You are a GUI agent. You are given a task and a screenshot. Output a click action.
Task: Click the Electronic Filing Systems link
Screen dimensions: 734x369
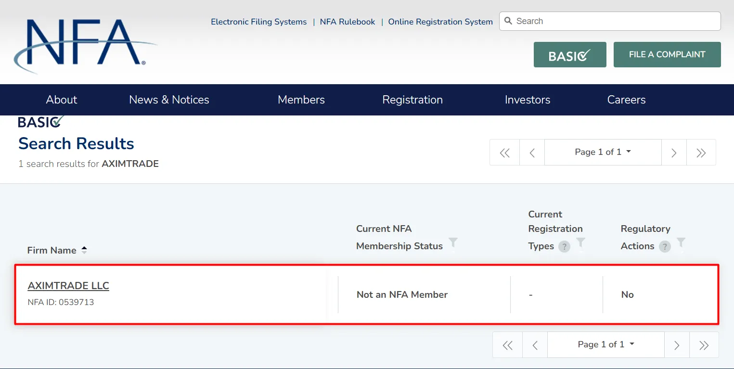[x=259, y=22]
